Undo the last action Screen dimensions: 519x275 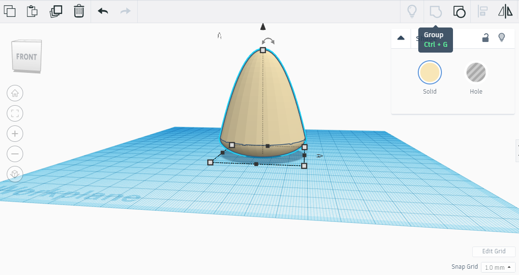click(x=103, y=11)
